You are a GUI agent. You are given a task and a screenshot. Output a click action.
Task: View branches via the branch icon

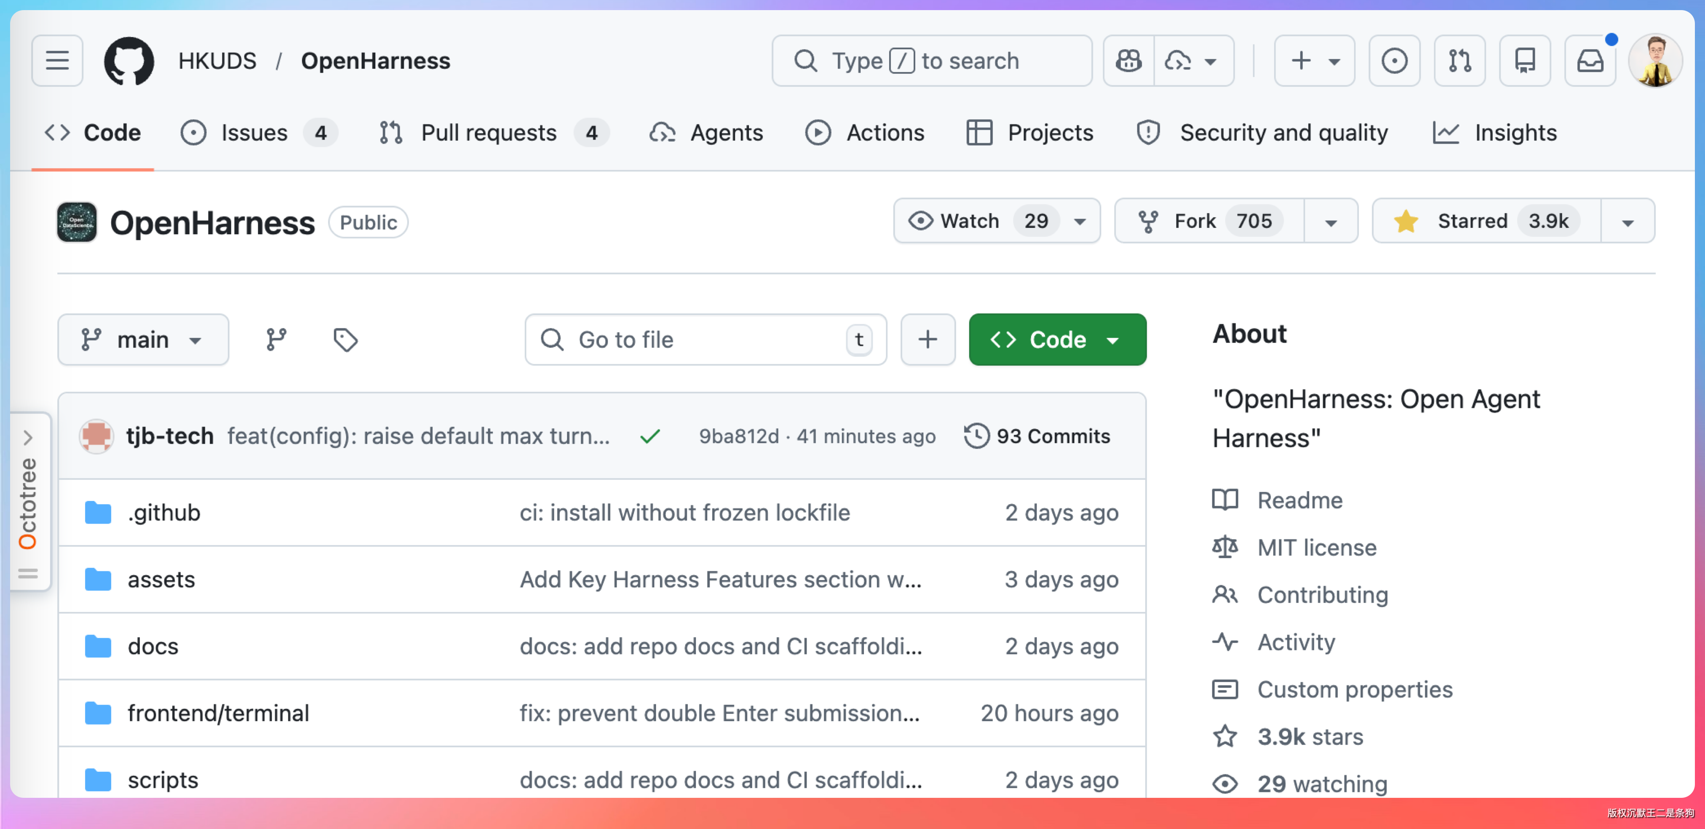pos(276,340)
